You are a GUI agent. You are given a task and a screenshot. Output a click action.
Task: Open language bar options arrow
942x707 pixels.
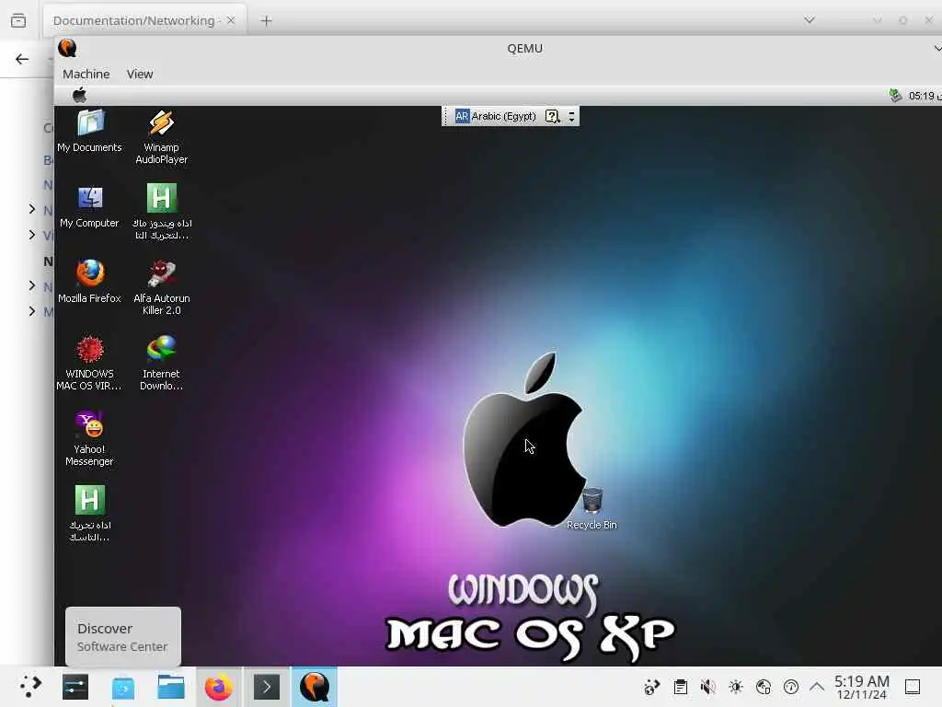[x=571, y=116]
